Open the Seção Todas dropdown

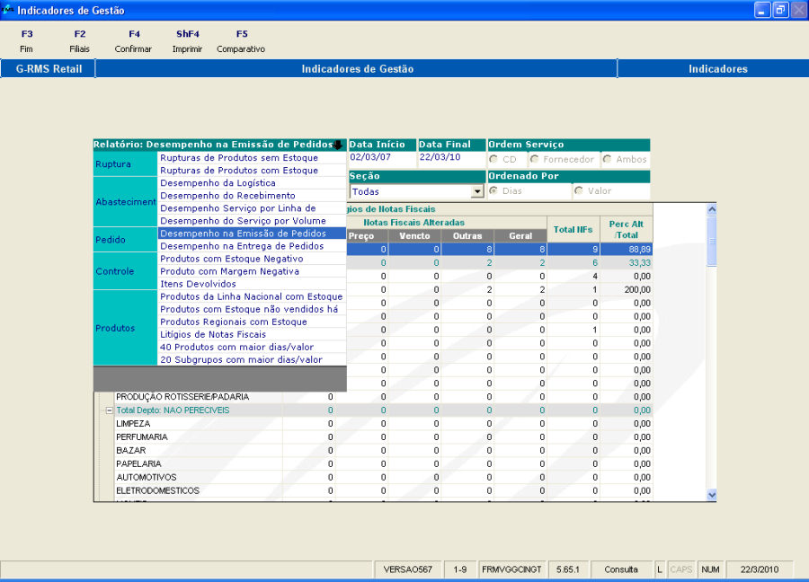click(477, 192)
